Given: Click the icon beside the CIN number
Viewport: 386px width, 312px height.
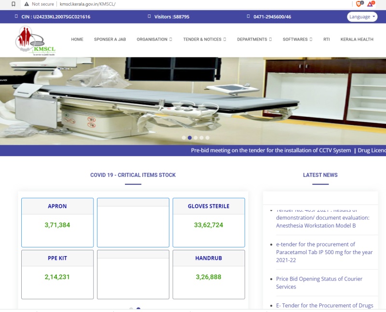Looking at the screenshot, I should [16, 17].
